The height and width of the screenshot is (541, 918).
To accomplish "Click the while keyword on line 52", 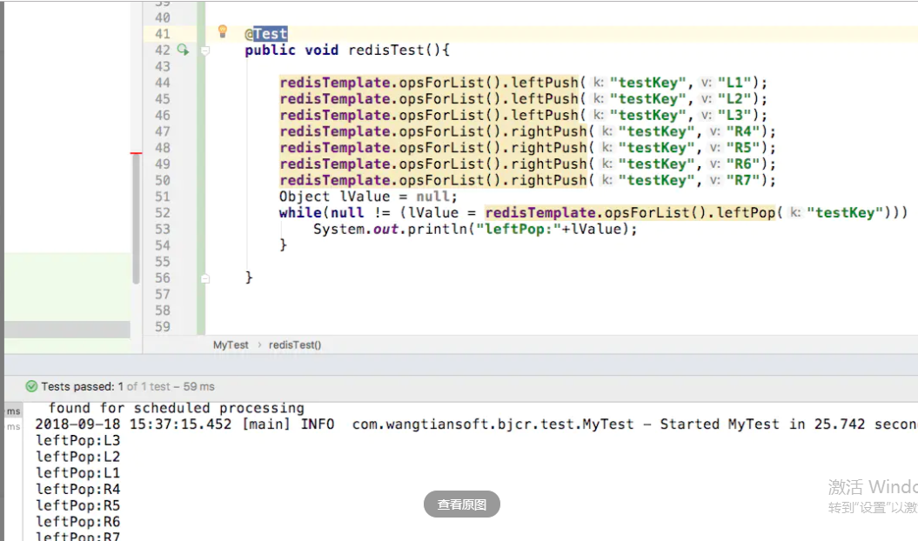I will point(300,213).
